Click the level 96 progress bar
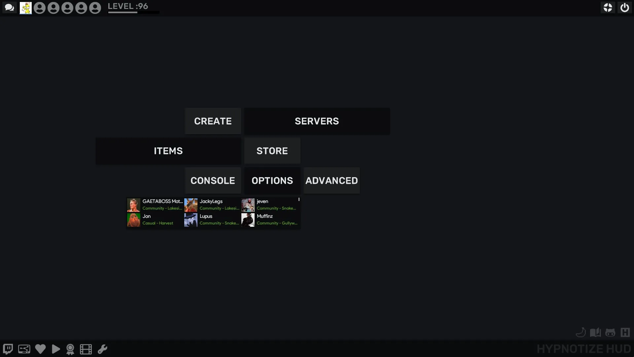 pyautogui.click(x=133, y=12)
